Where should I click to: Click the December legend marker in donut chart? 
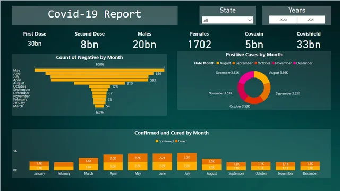click(294, 63)
